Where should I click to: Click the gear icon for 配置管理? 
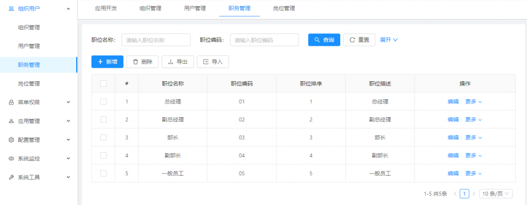pos(11,140)
